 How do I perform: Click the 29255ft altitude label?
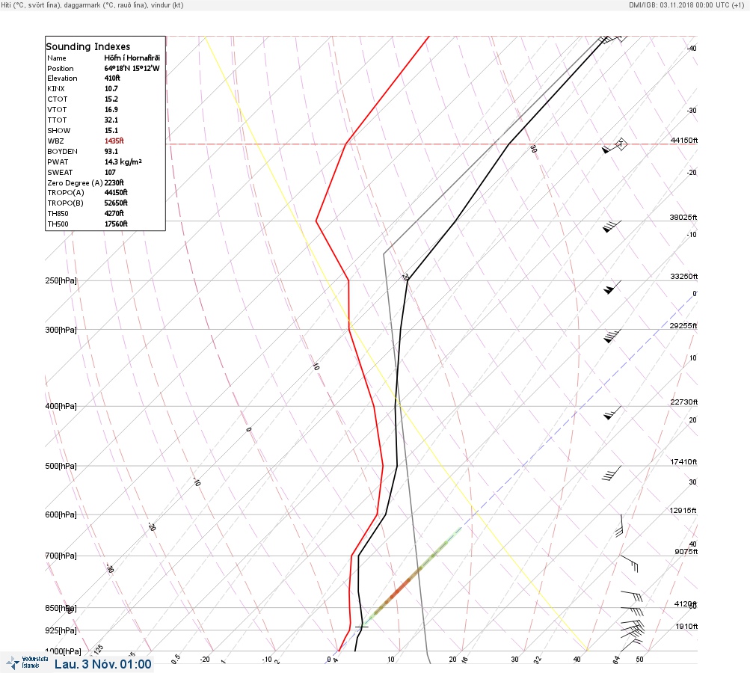coord(683,326)
